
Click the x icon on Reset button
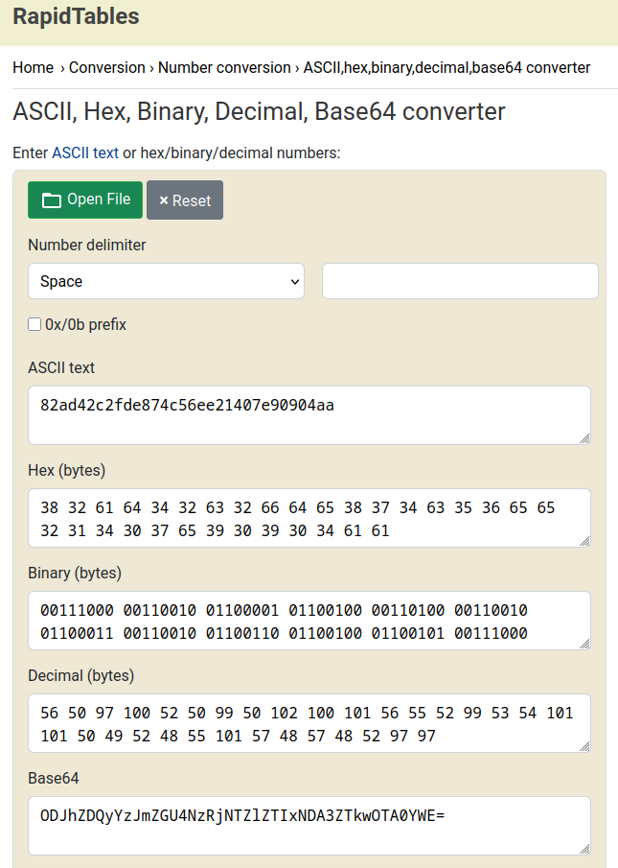click(x=164, y=200)
